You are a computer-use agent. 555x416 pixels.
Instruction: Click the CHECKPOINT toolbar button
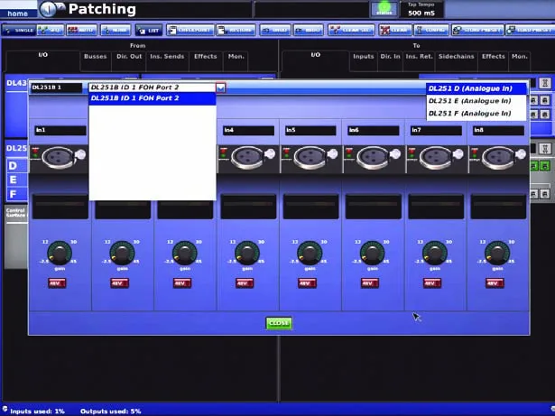[x=190, y=30]
